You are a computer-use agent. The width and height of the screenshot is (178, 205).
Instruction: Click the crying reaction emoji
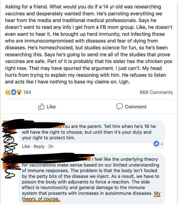pyautogui.click(x=7, y=92)
